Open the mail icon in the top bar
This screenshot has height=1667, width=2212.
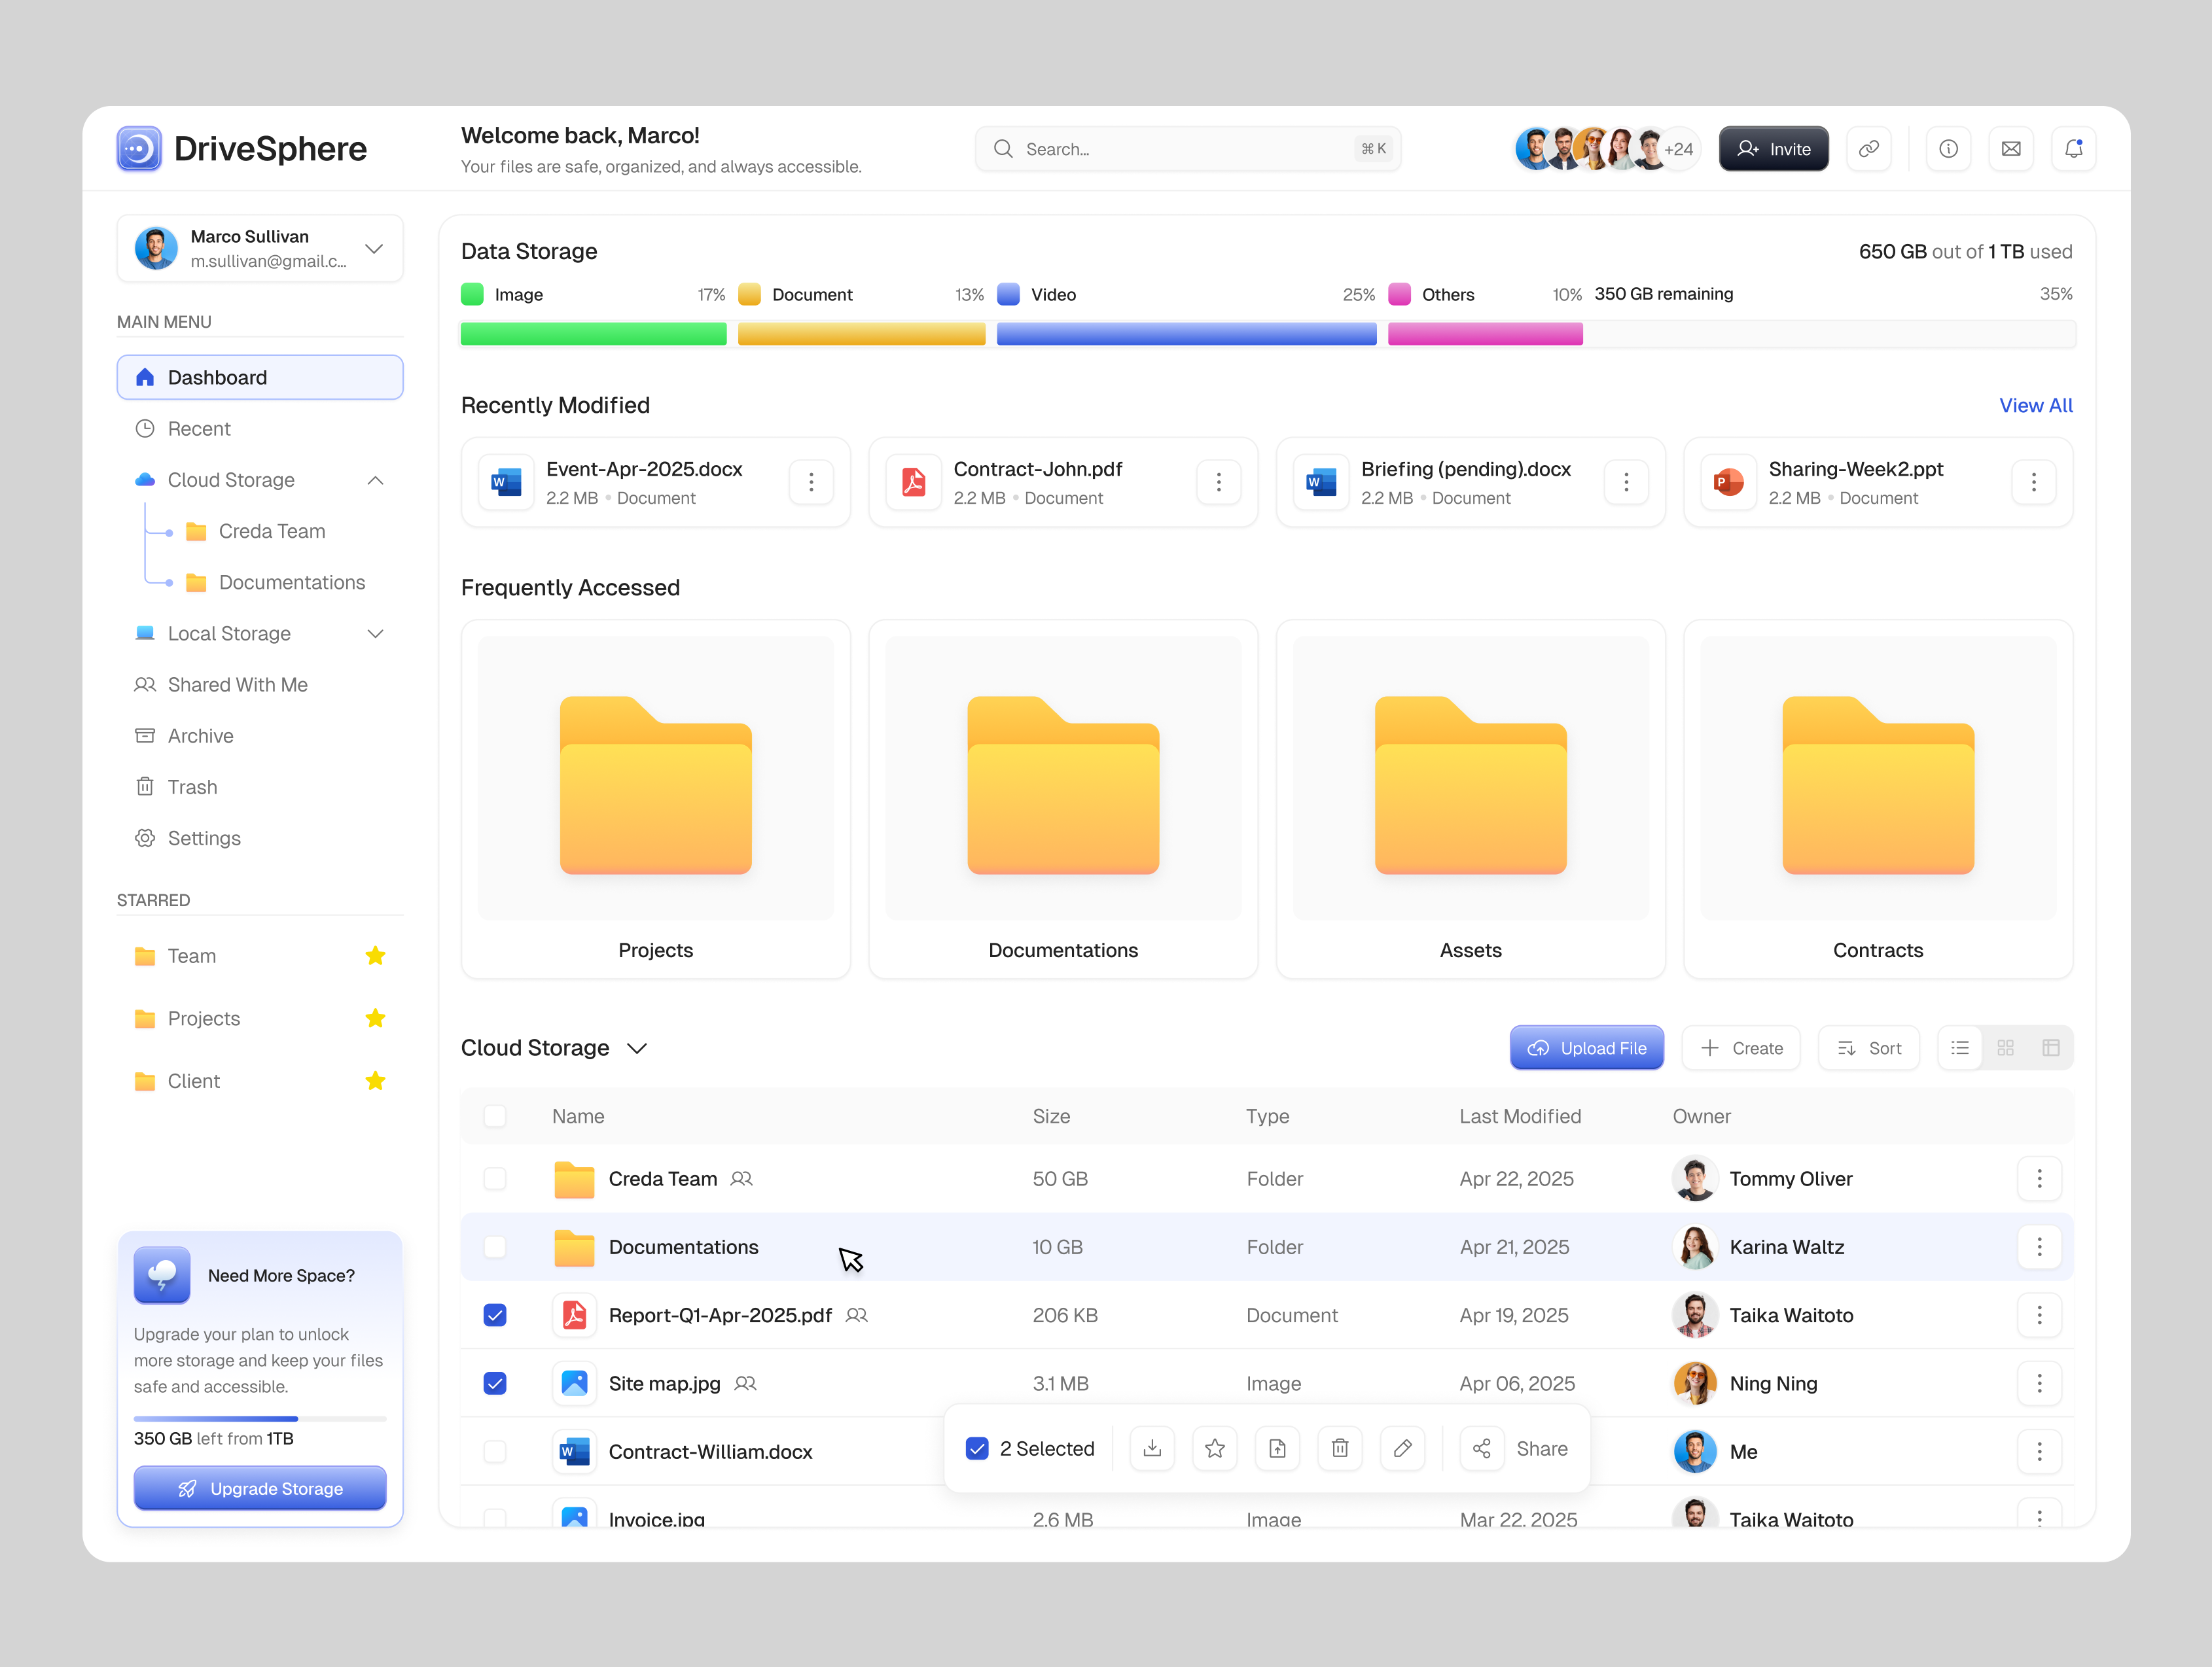pos(2011,148)
